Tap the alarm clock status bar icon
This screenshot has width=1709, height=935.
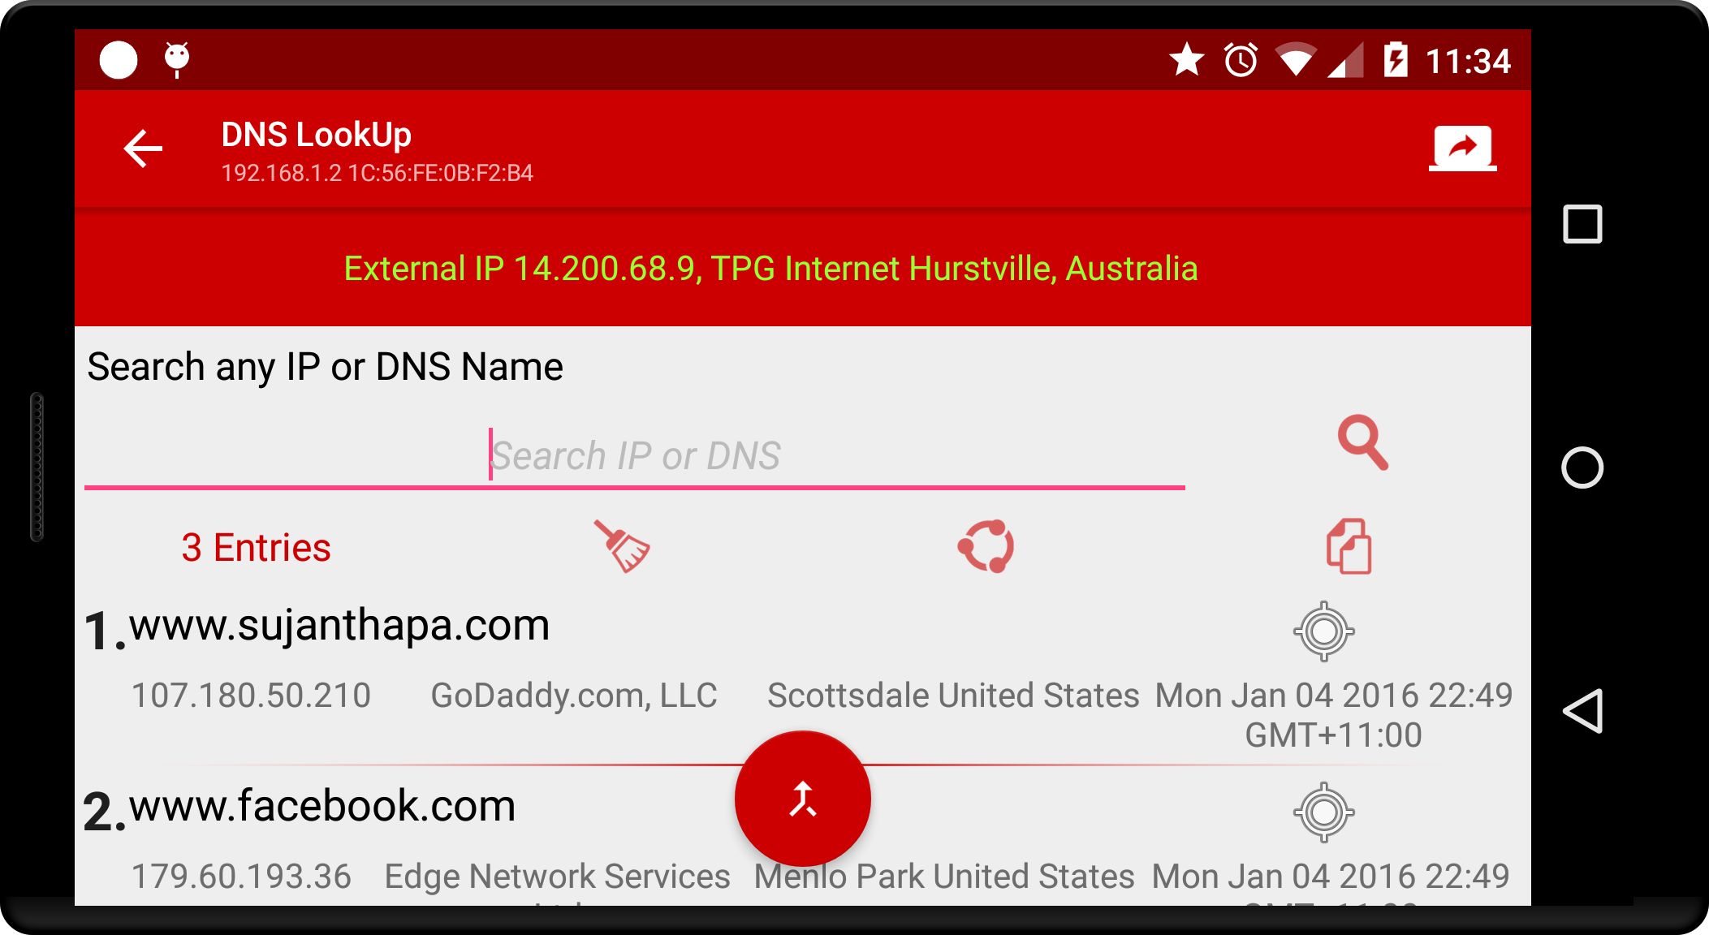tap(1241, 60)
